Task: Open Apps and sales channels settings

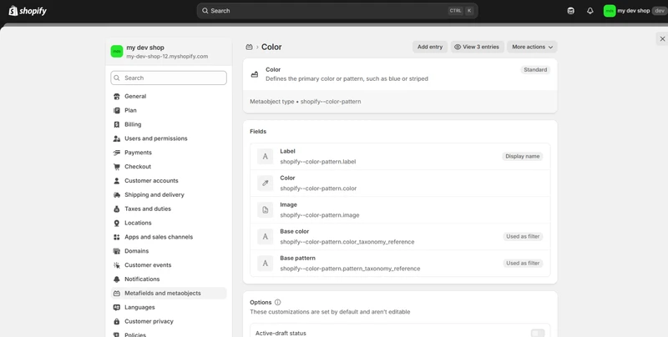Action: point(169,237)
